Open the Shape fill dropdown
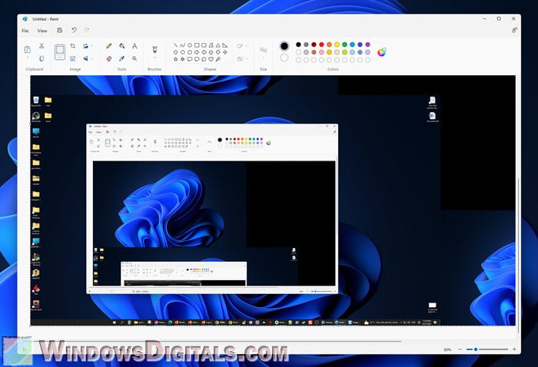538x367 pixels. (x=247, y=59)
